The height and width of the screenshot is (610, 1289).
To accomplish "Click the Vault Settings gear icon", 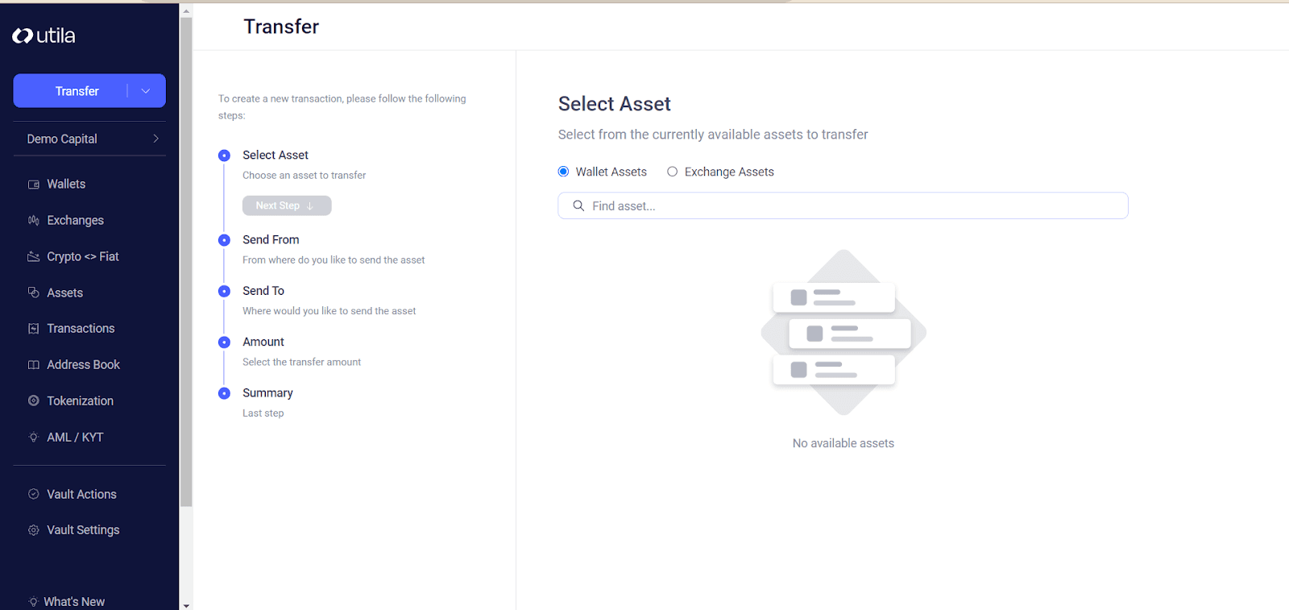I will [34, 530].
